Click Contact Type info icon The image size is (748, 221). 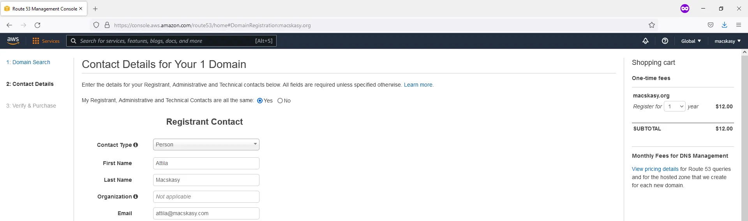(x=136, y=145)
